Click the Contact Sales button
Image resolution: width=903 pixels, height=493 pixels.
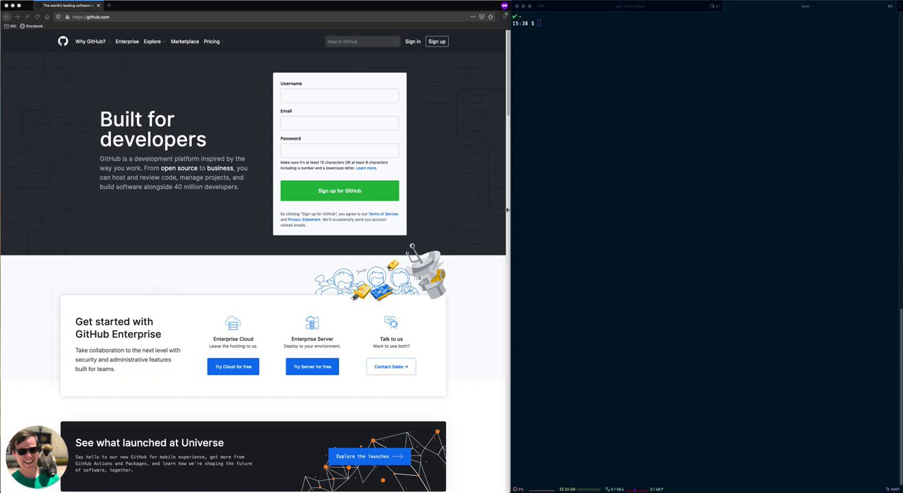pyautogui.click(x=391, y=366)
